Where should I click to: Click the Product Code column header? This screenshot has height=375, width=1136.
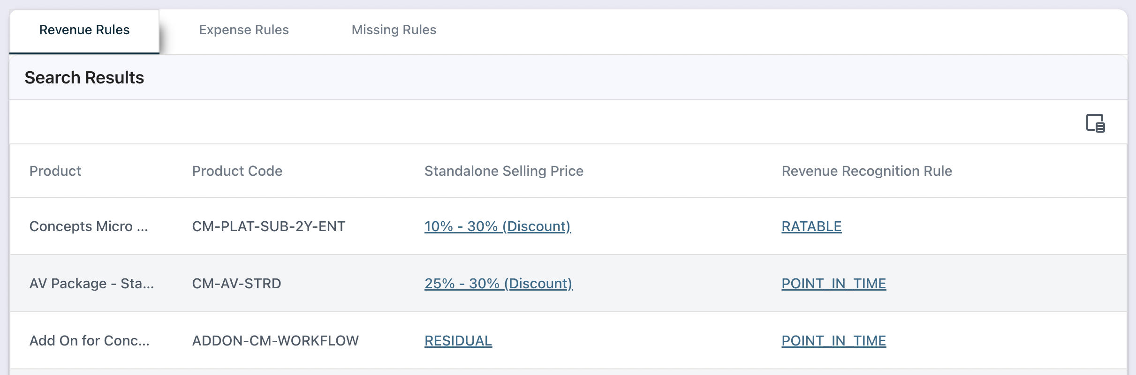tap(237, 171)
